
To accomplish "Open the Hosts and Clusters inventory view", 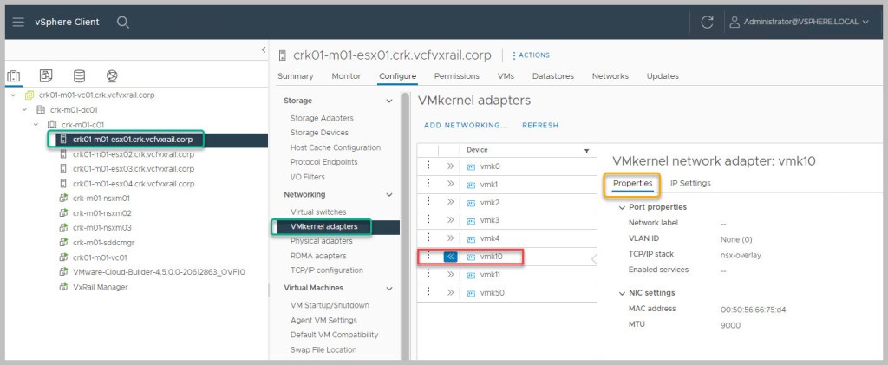I will coord(14,76).
